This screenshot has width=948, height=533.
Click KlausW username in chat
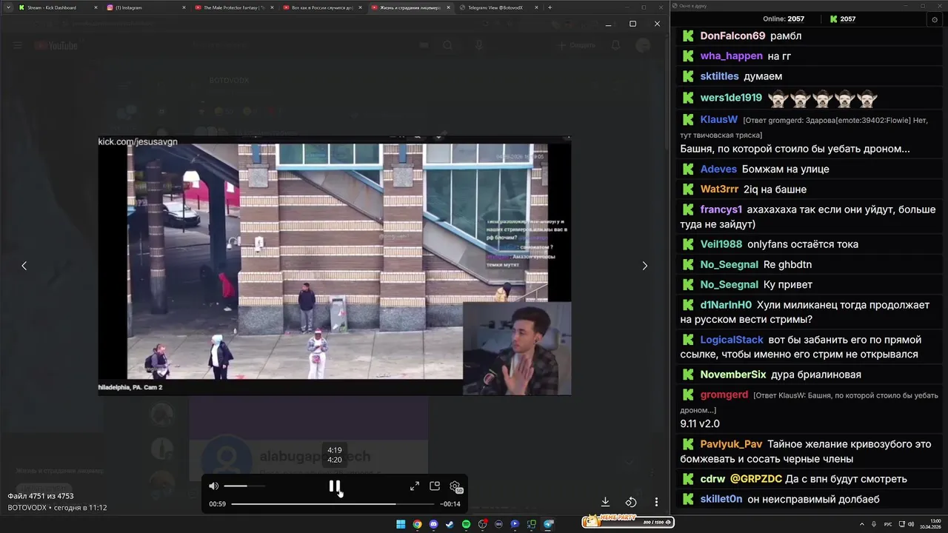719,119
